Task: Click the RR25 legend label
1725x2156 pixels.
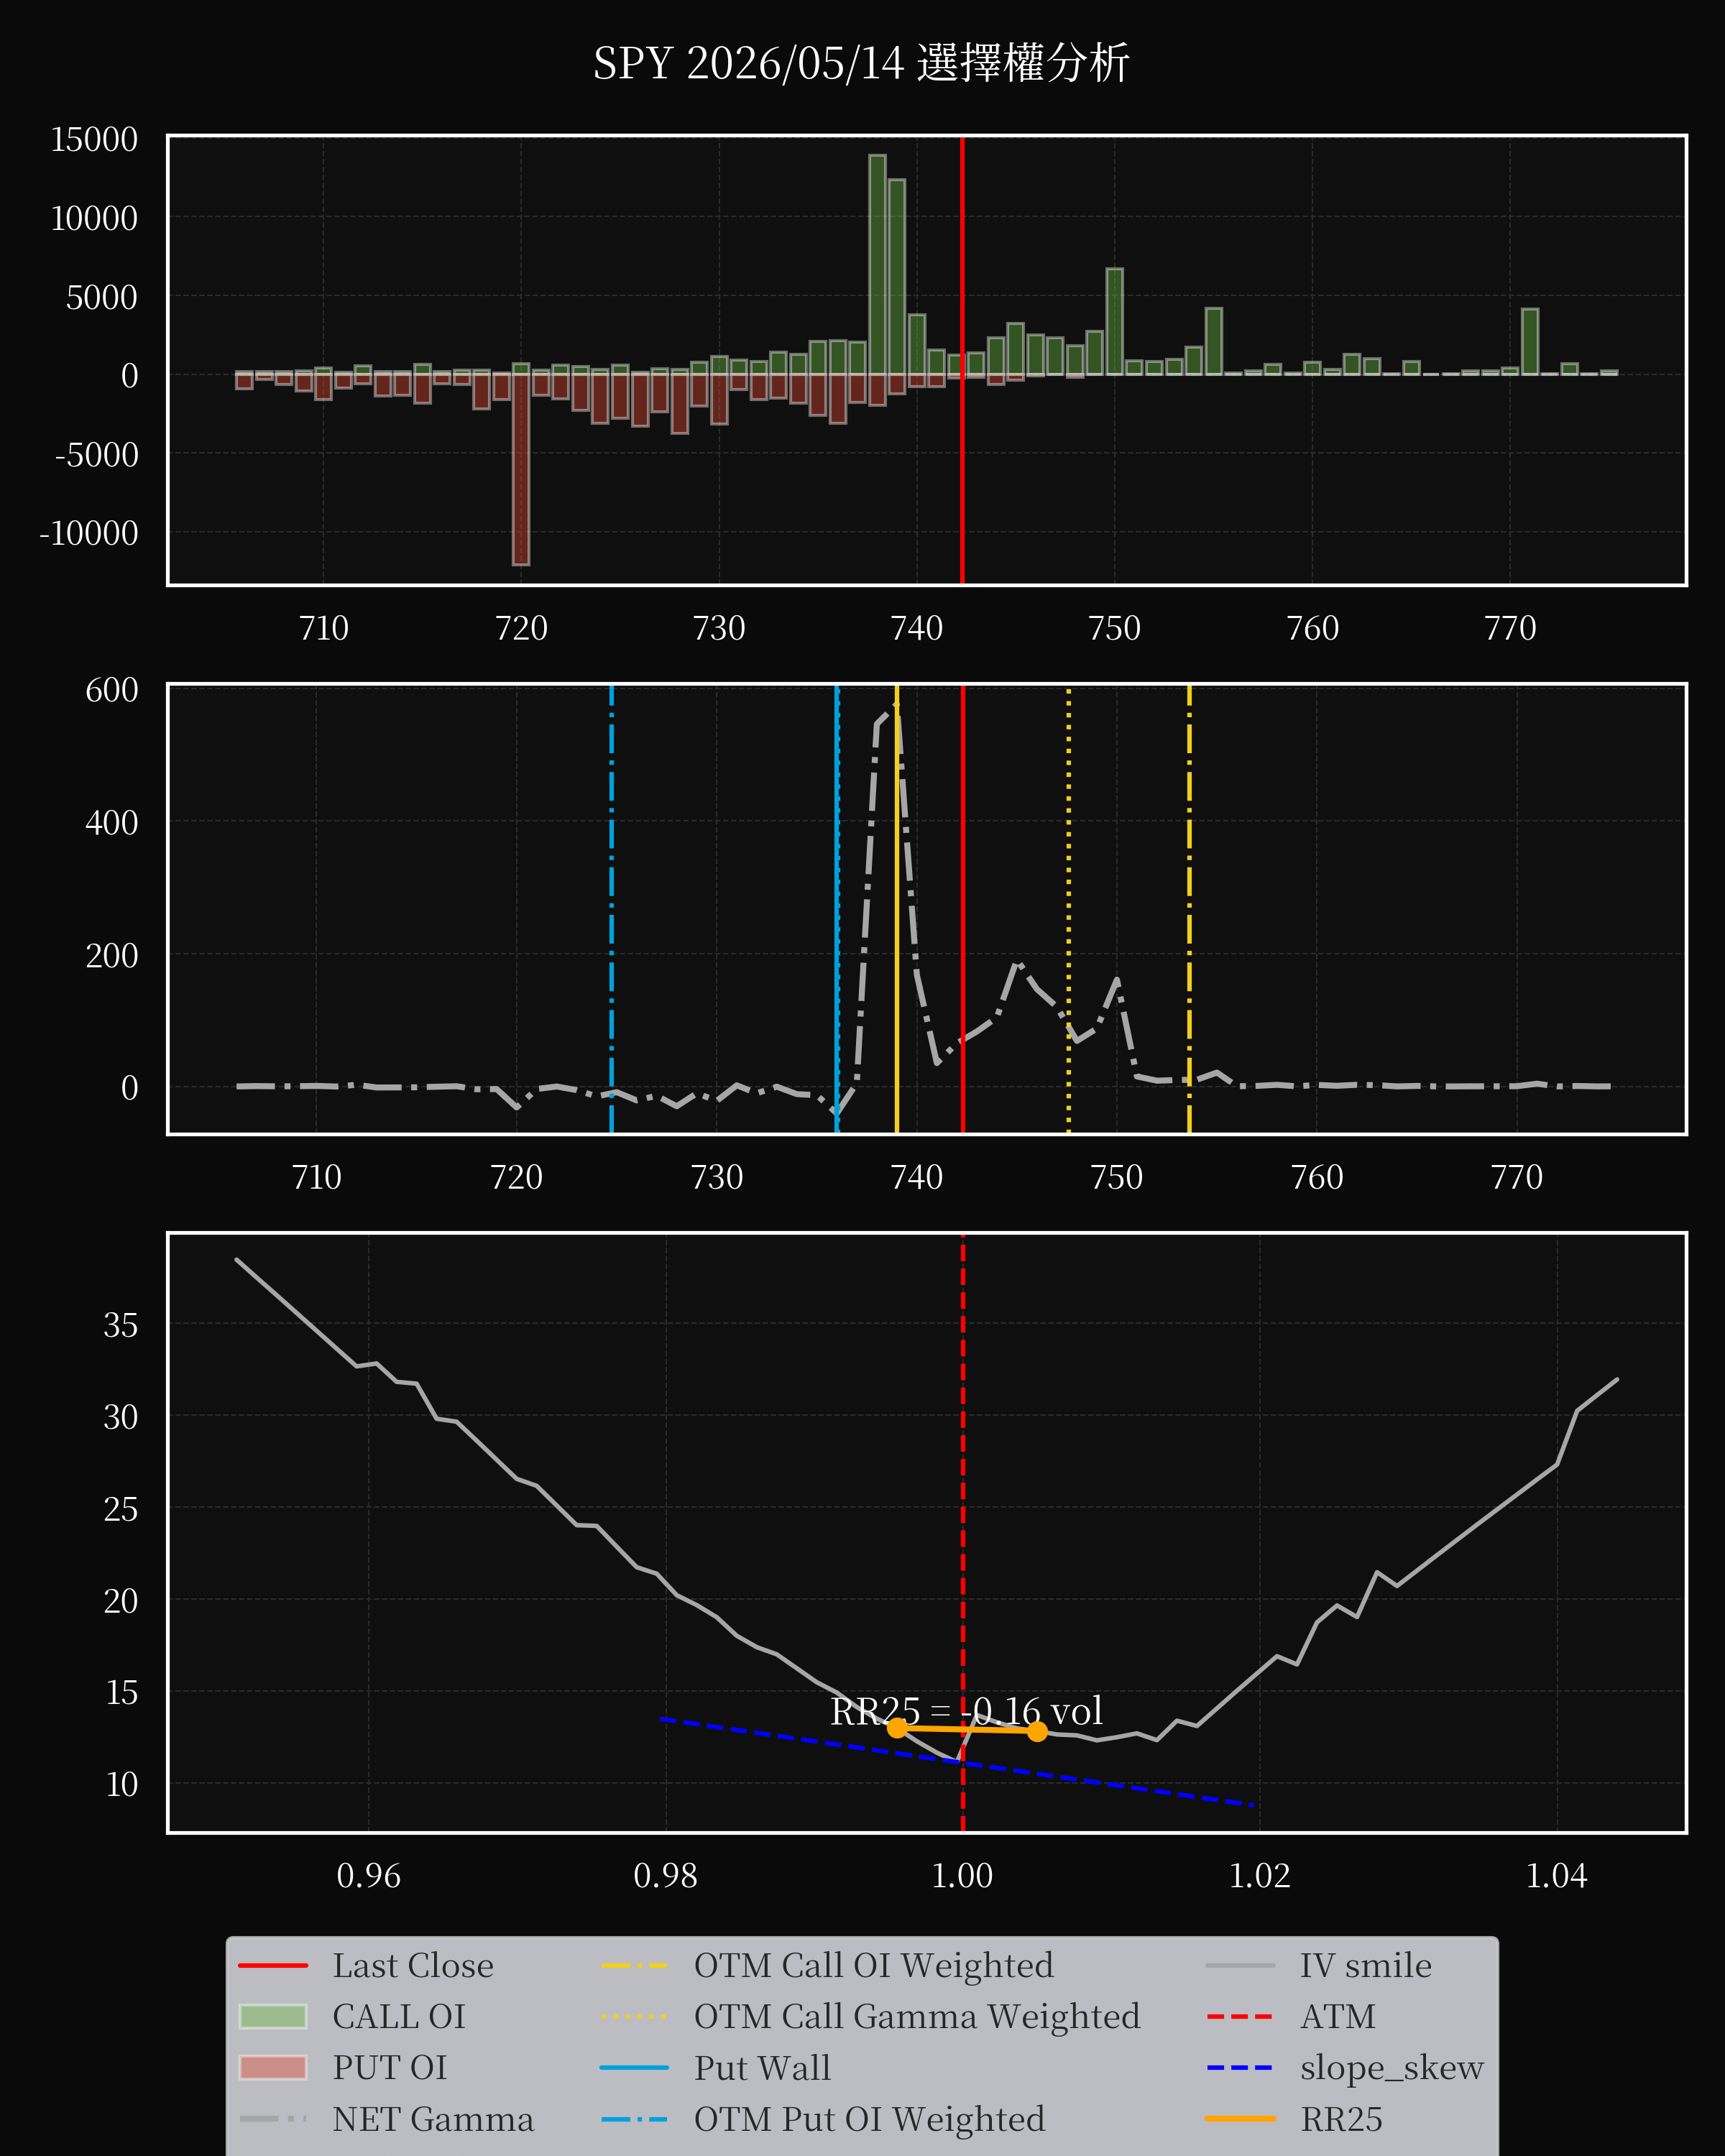Action: point(1342,2119)
